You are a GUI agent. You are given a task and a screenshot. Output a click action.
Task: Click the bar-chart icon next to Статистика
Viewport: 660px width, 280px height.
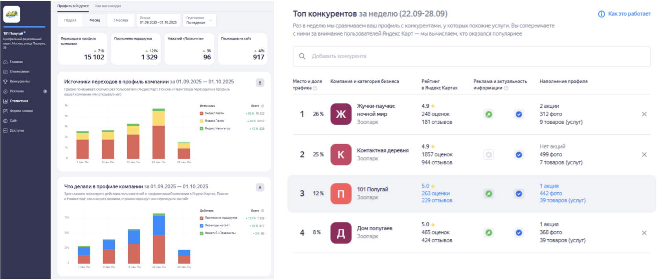click(x=5, y=101)
